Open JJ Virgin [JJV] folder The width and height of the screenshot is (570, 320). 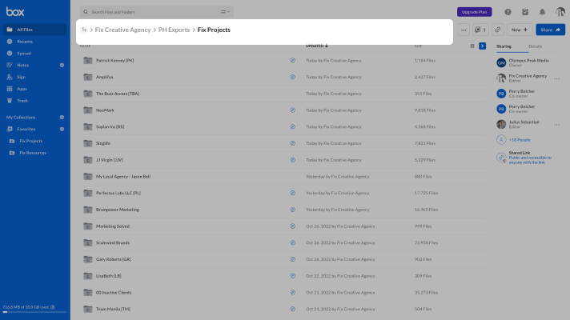[x=110, y=160]
